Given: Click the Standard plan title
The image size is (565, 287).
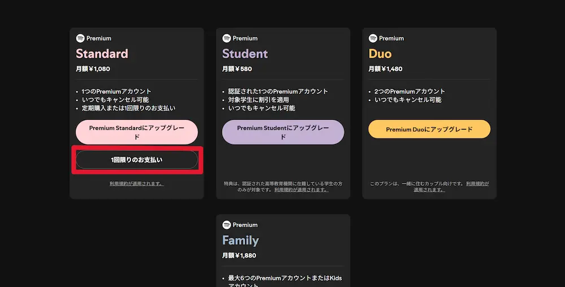Looking at the screenshot, I should (102, 54).
